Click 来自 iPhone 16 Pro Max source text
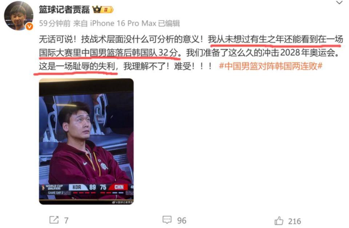349x228 pixels. click(115, 23)
